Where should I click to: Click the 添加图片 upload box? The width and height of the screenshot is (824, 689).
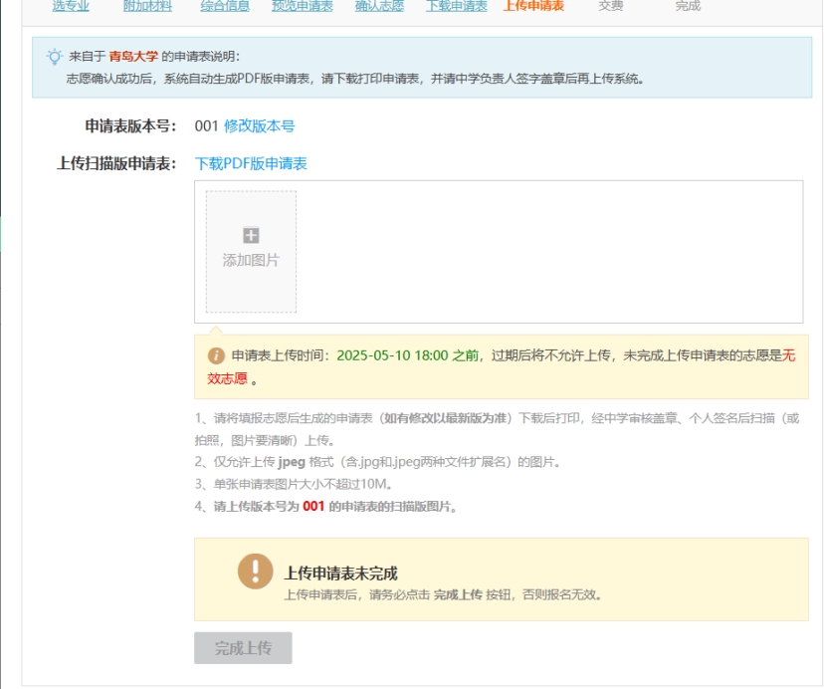[251, 252]
